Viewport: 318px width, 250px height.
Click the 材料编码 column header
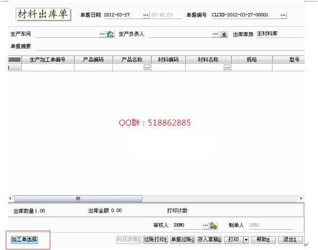[168, 60]
